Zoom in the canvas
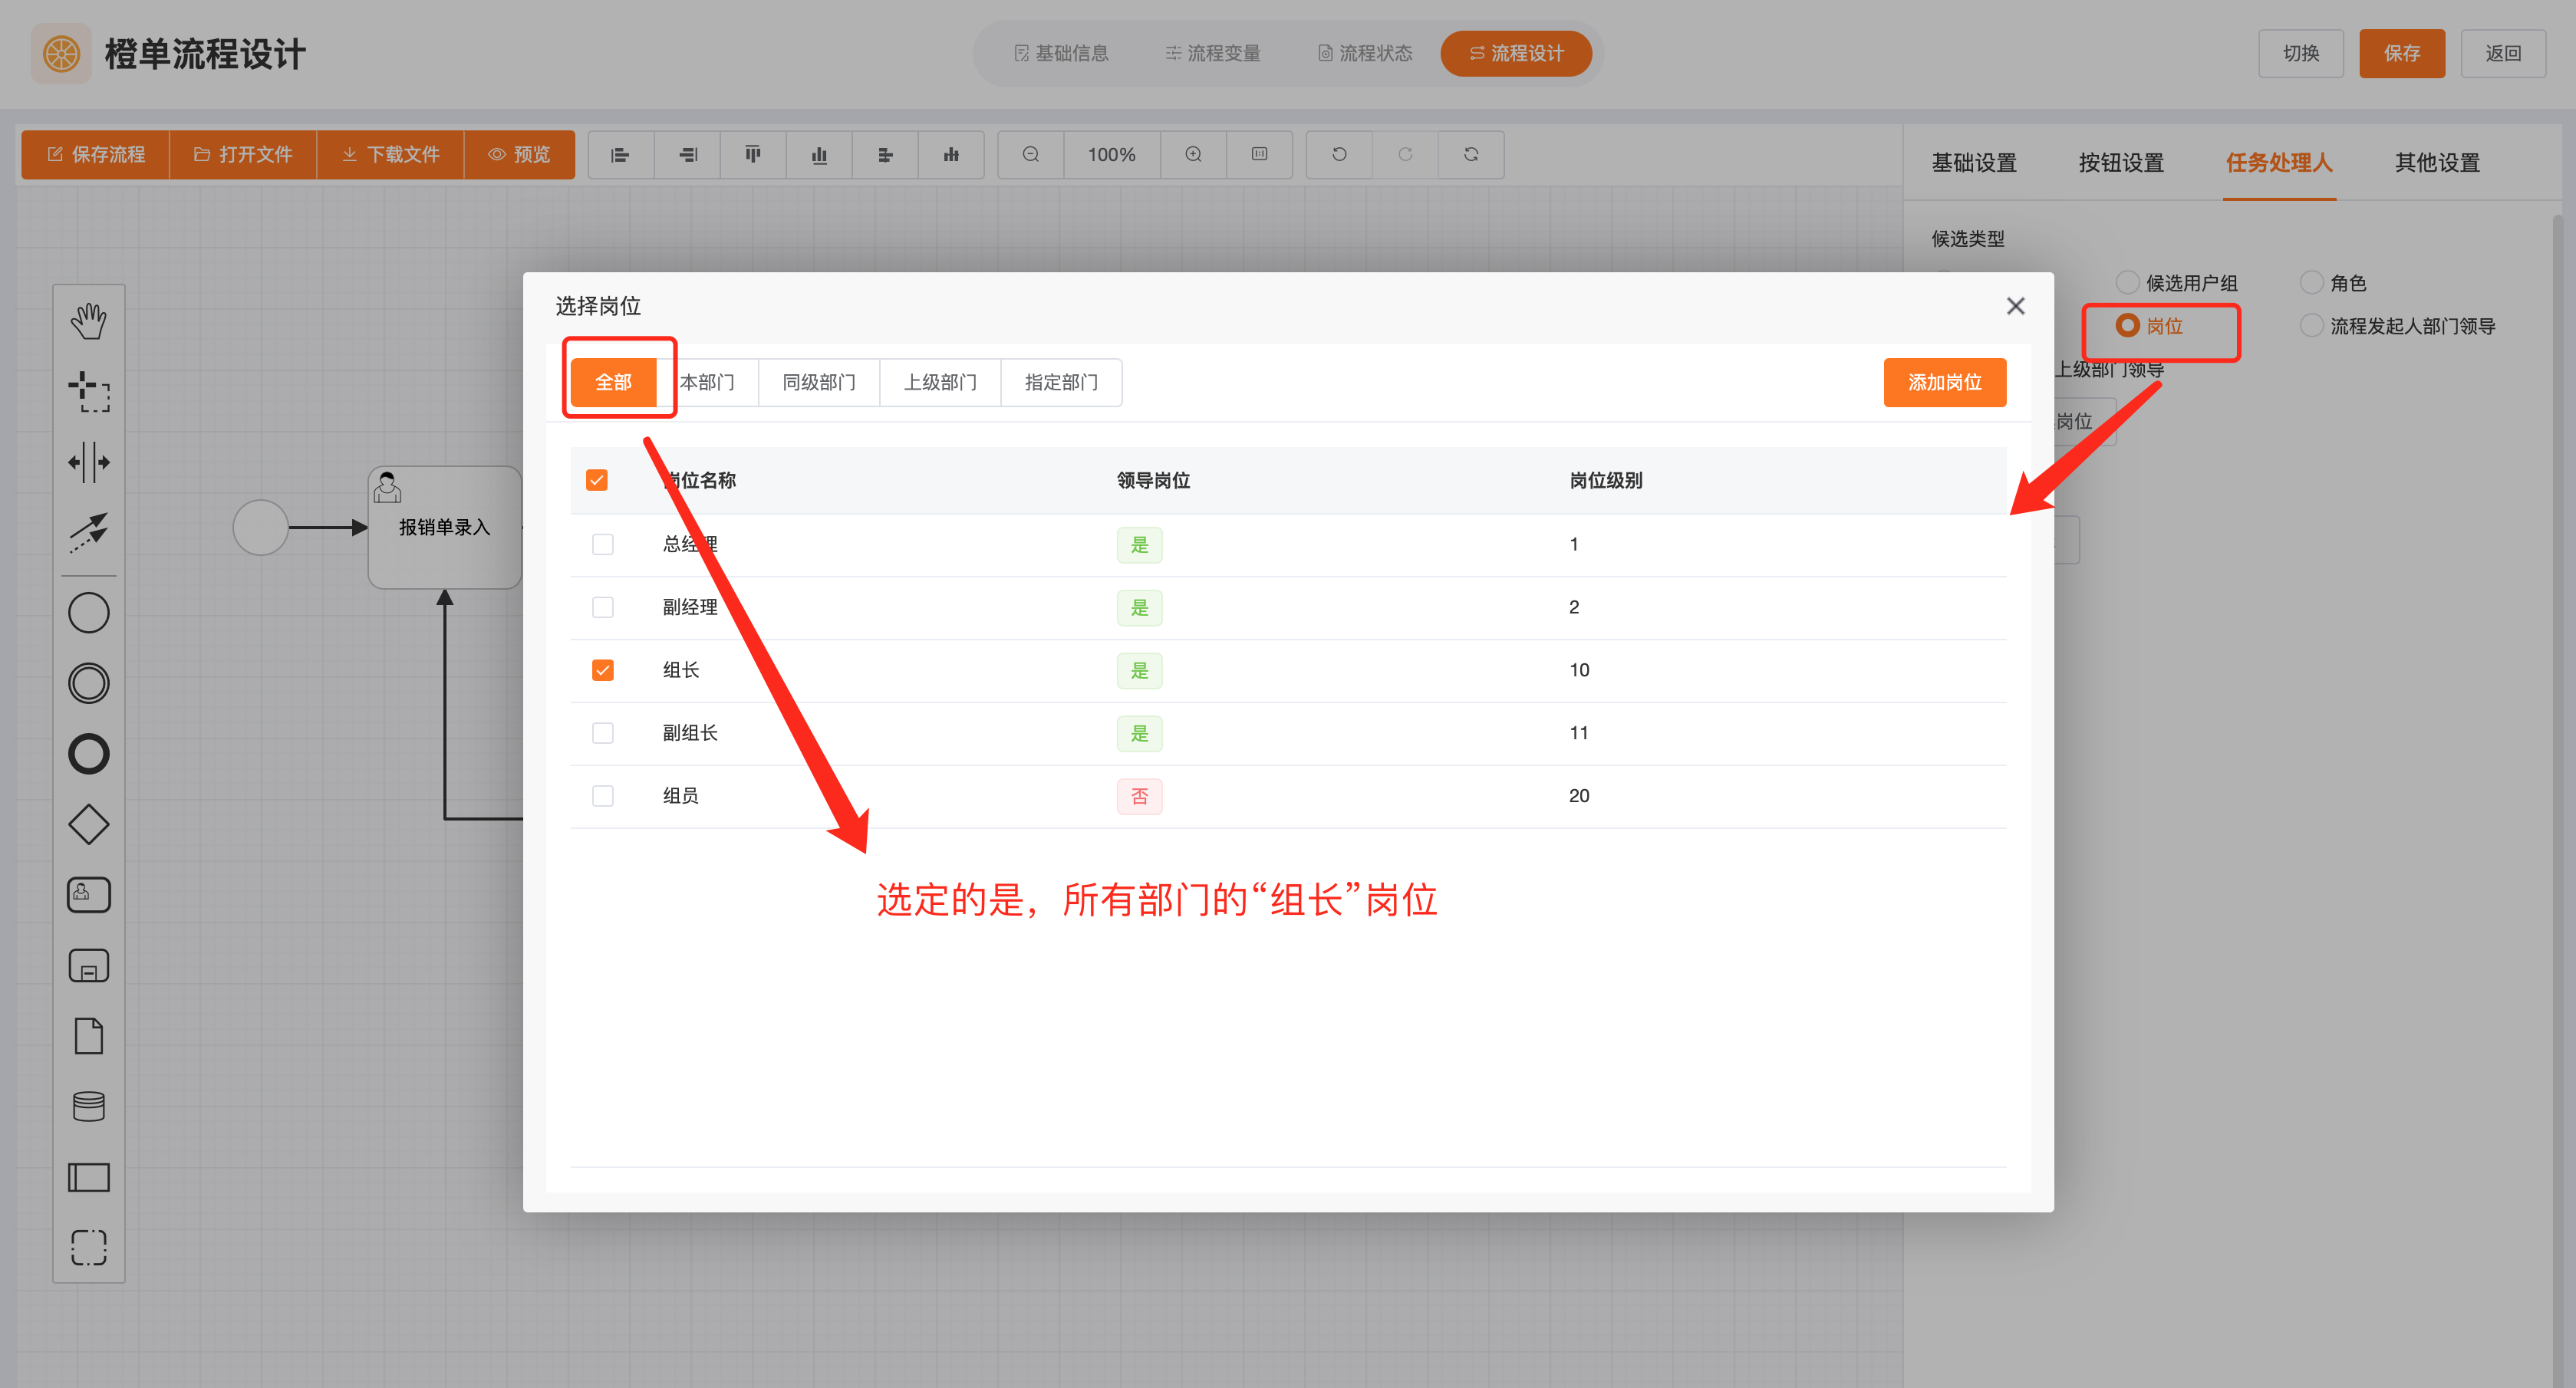Image resolution: width=2576 pixels, height=1388 pixels. coord(1194,154)
